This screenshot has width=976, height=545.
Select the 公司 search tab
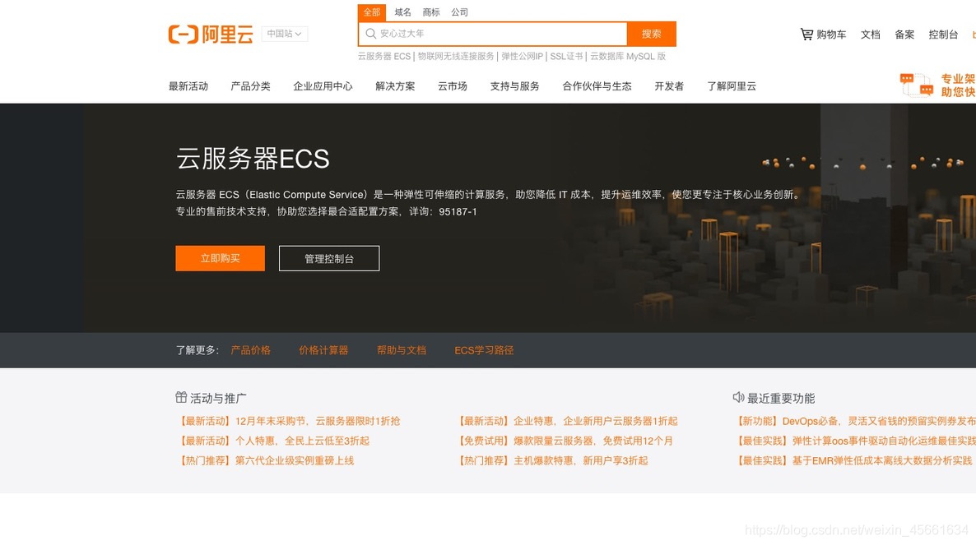459,12
